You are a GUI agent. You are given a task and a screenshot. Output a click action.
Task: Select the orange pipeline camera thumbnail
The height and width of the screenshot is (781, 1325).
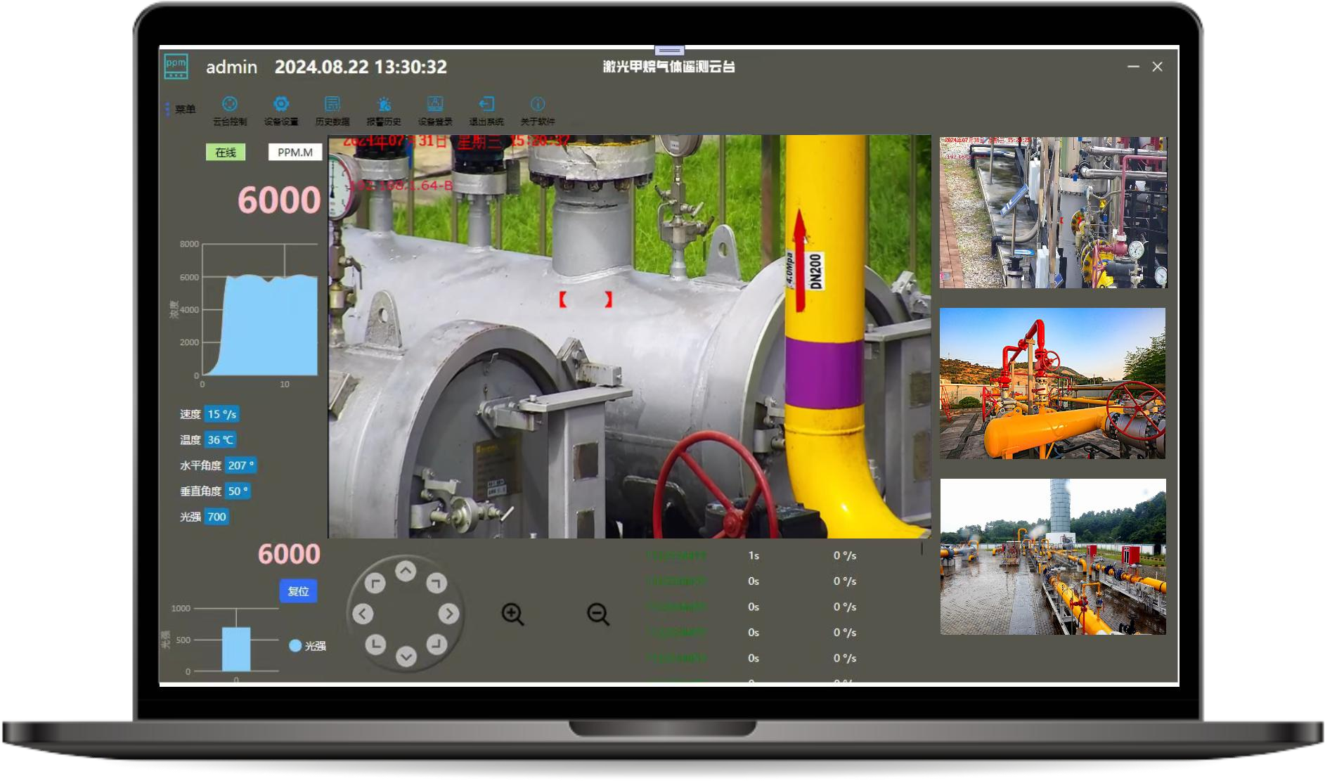[x=1052, y=383]
